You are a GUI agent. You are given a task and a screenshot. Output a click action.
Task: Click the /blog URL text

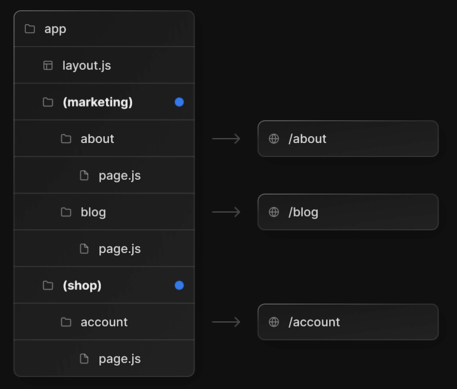303,212
